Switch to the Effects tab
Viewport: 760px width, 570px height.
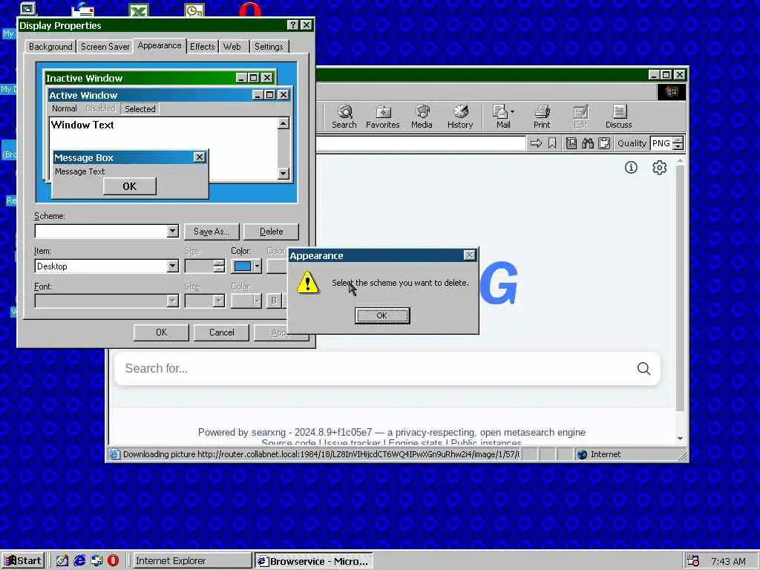click(202, 47)
